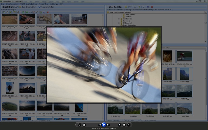Screen dimensions: 208x130
Task: Click the fifth round icon in the Quell toolbar
Action: coord(18,12)
